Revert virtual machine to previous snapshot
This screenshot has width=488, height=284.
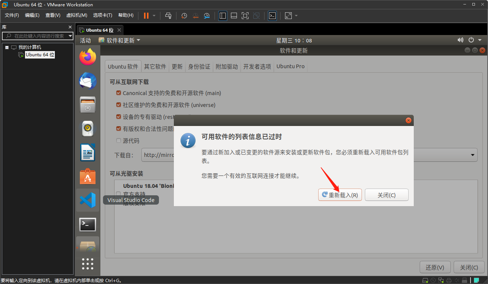click(x=195, y=16)
